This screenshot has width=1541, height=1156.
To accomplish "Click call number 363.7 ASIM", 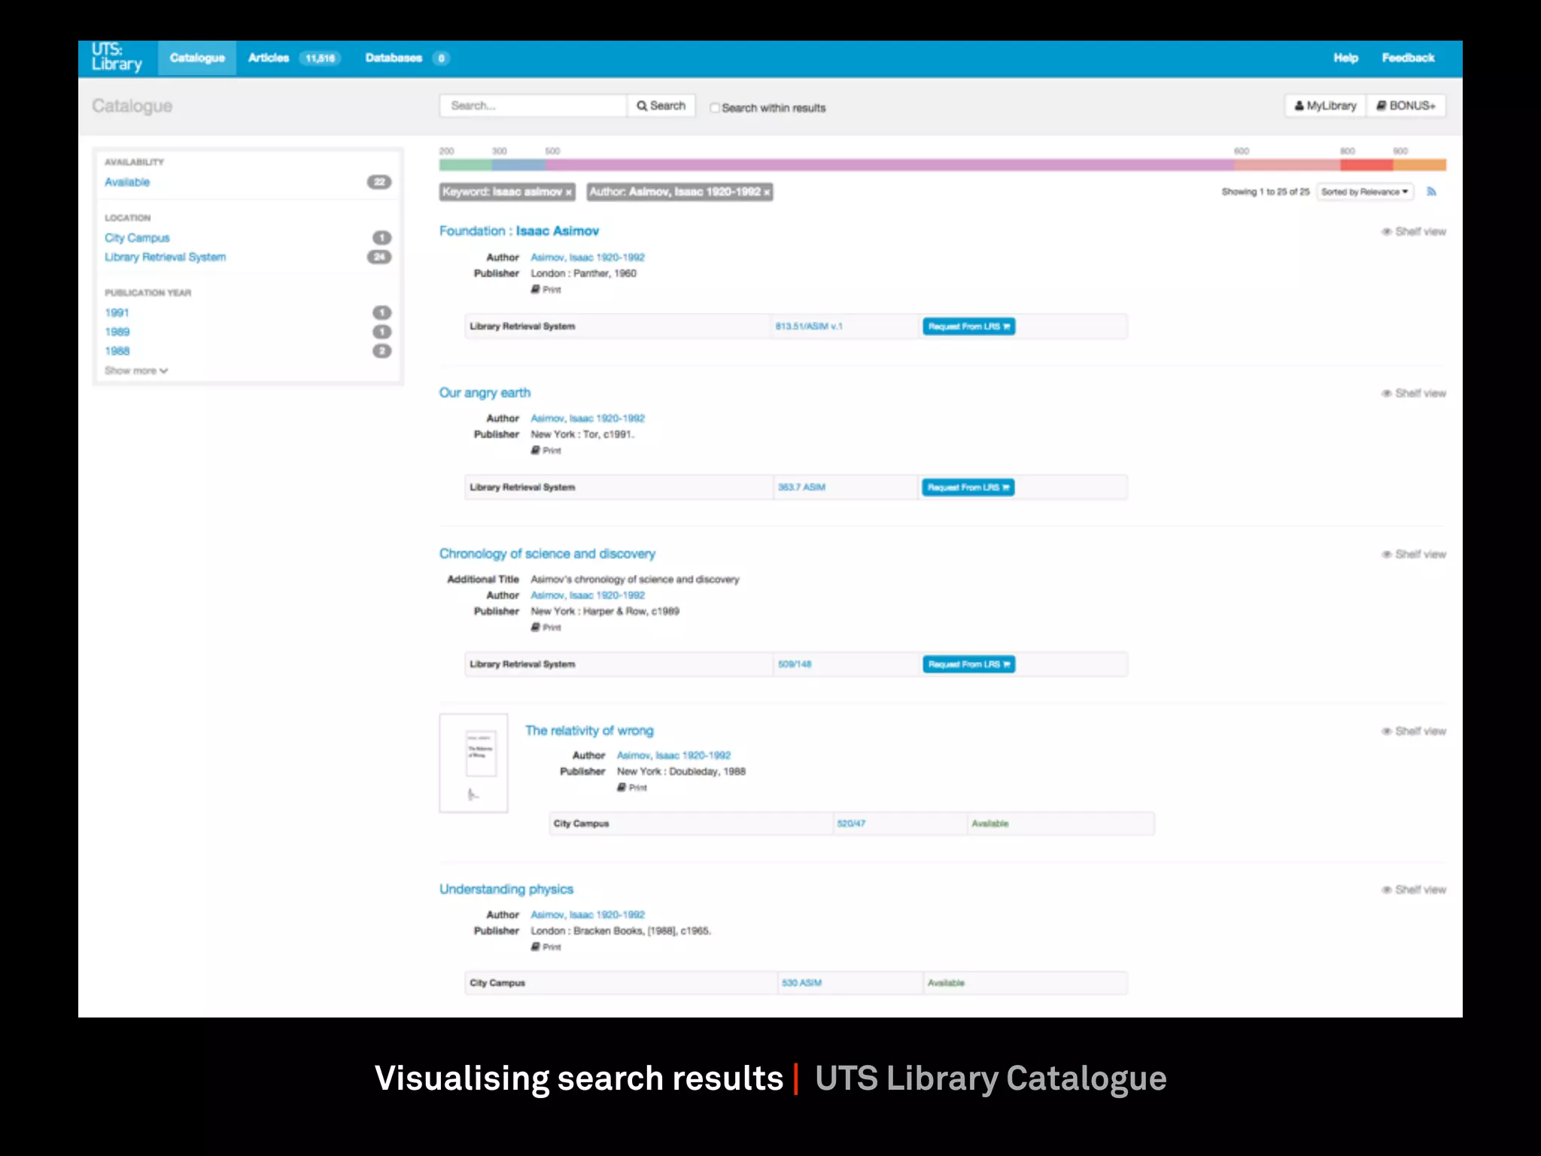I will pos(801,488).
